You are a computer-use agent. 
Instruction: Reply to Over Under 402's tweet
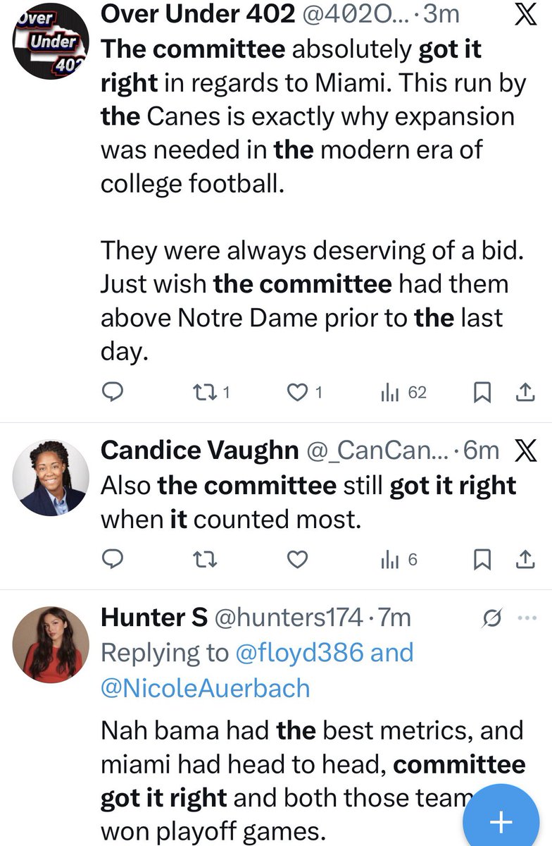tap(114, 393)
